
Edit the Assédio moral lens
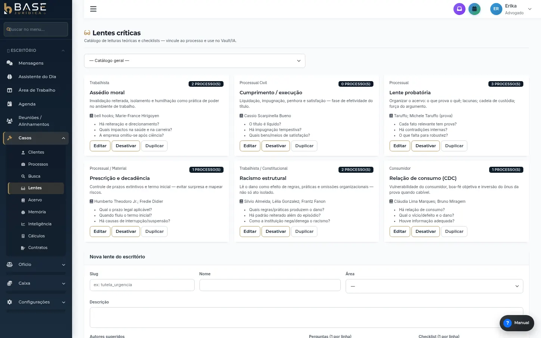(x=100, y=146)
